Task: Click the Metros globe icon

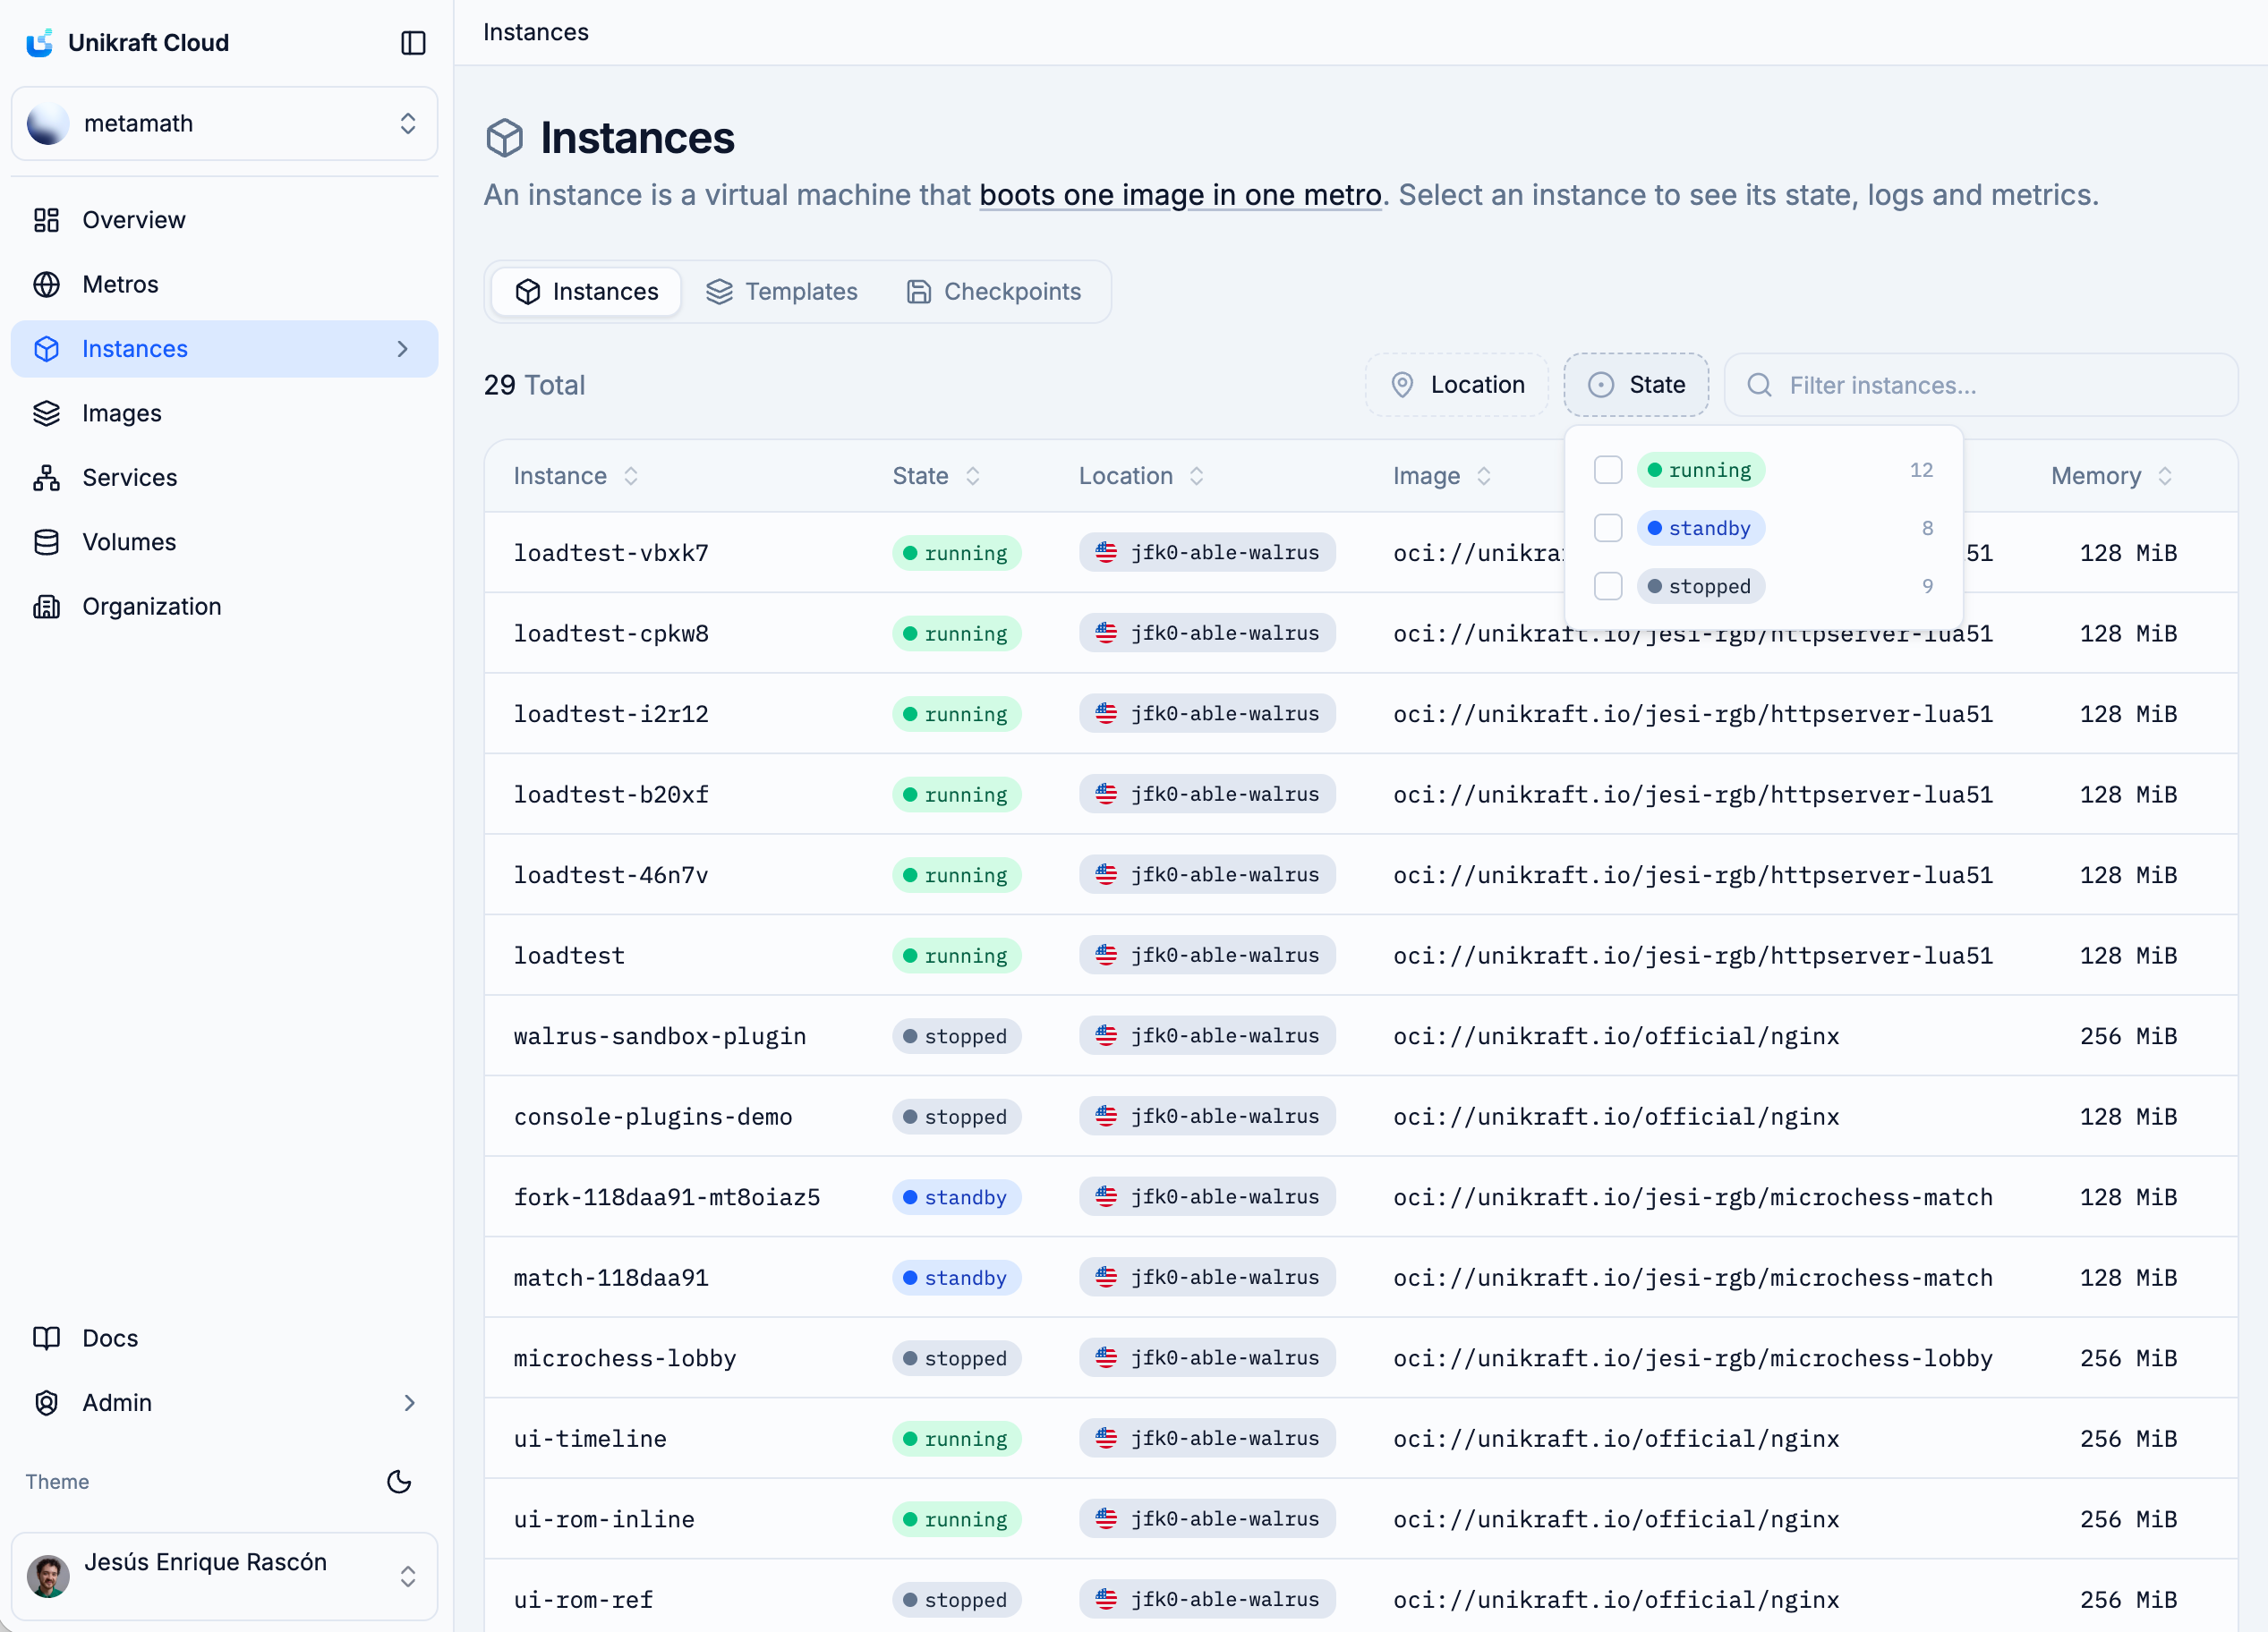Action: 47,284
